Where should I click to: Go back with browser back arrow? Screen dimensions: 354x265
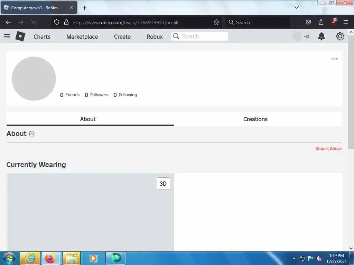tap(8, 22)
